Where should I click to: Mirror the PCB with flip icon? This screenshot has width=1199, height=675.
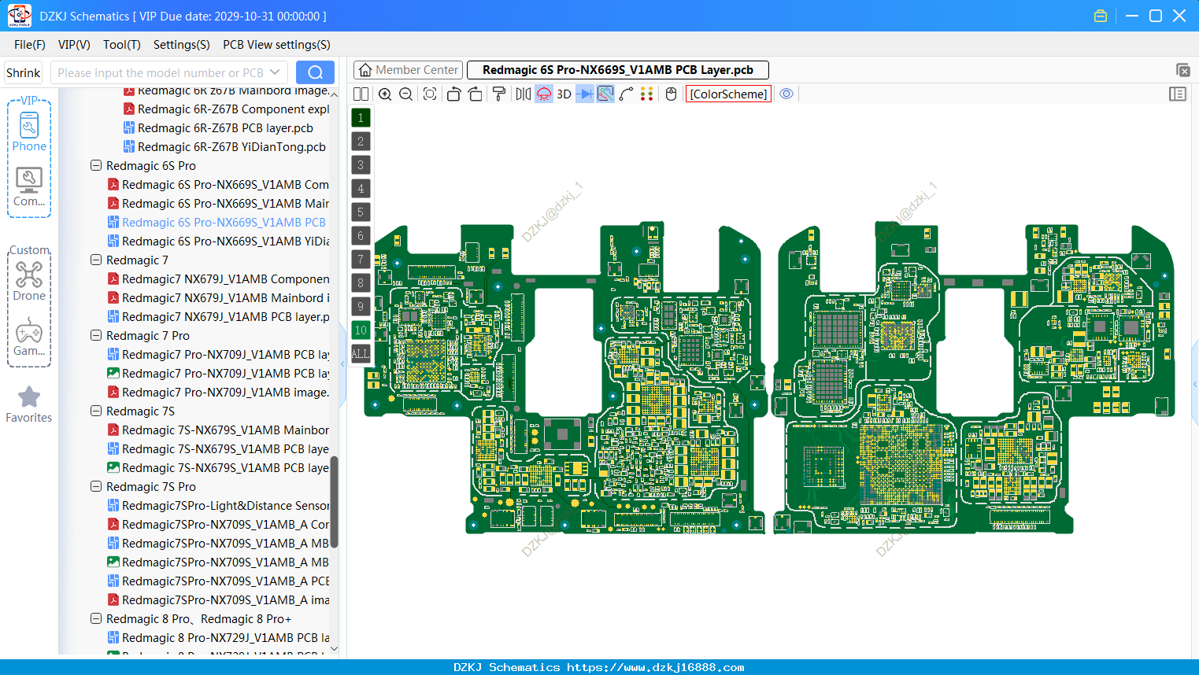point(524,94)
